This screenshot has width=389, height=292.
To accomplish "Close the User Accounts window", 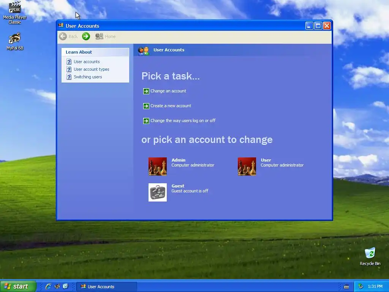I will pos(327,26).
